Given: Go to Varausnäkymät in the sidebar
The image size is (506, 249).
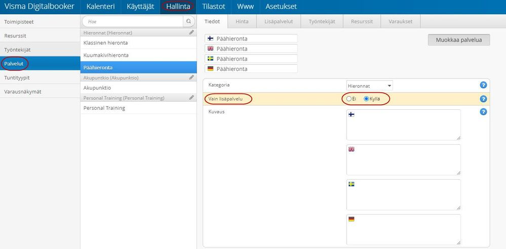Looking at the screenshot, I should (40, 92).
